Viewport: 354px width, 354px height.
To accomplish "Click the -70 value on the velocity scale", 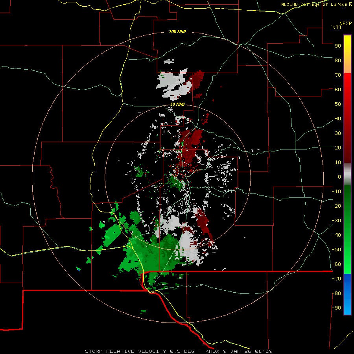I will [336, 279].
